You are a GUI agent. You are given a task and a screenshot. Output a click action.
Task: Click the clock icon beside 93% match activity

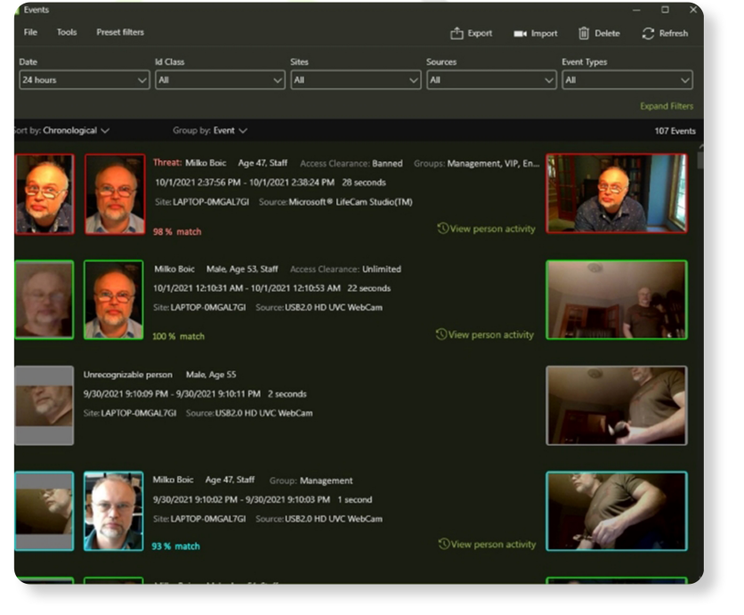pos(442,544)
